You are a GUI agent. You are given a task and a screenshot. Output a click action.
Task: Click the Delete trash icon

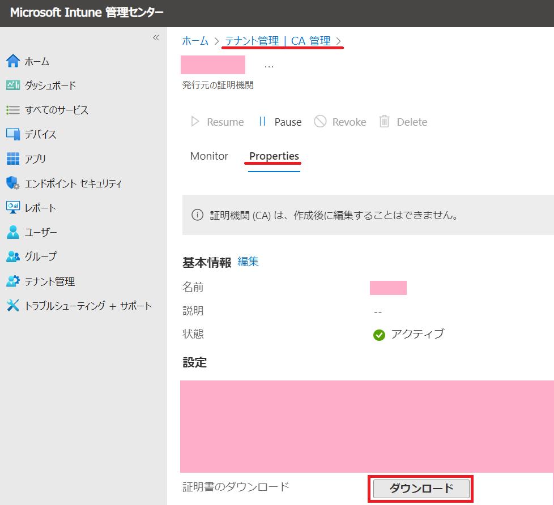pyautogui.click(x=385, y=122)
